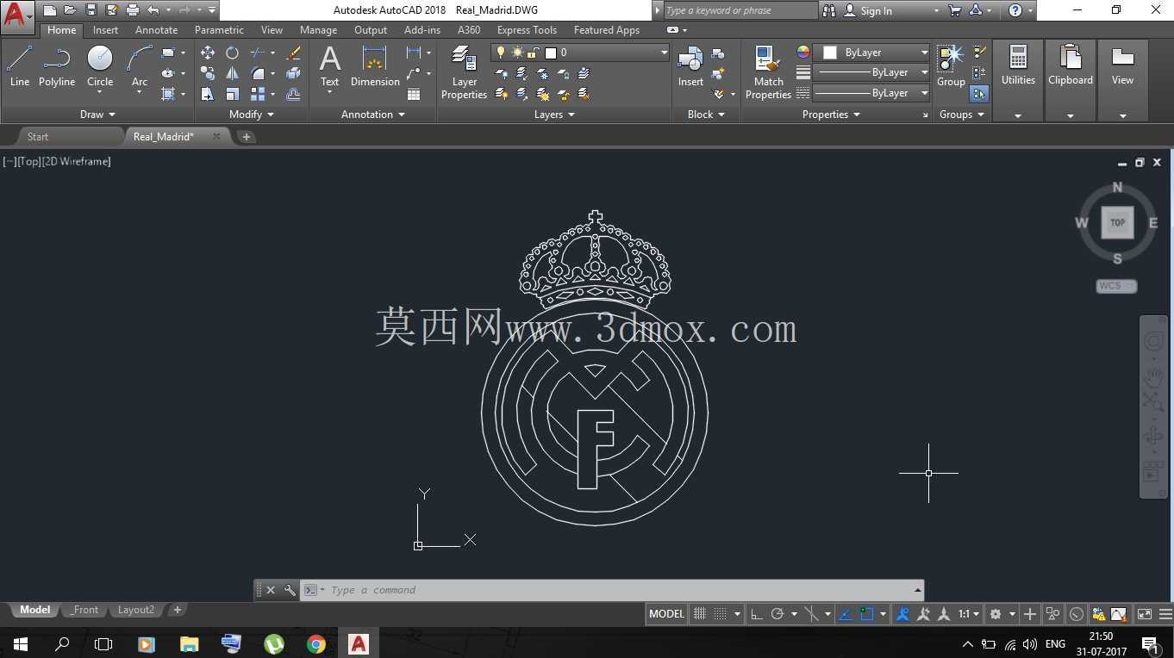Add a new drawing tab with plus
The width and height of the screenshot is (1174, 658).
pyautogui.click(x=246, y=136)
